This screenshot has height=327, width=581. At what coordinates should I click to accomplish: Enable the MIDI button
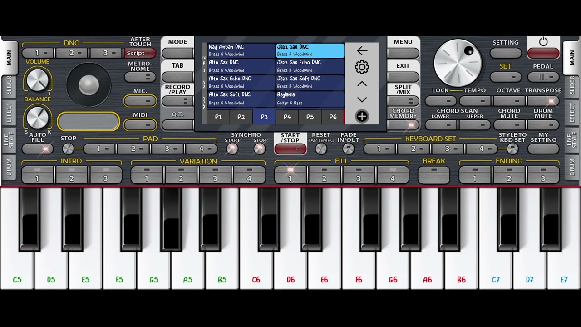140,124
